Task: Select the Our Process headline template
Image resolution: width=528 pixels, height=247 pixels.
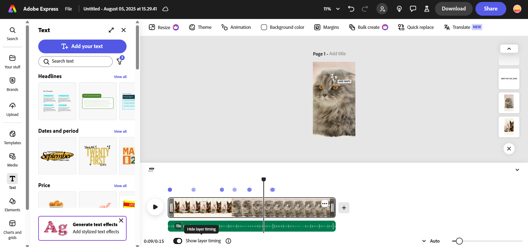Action: pos(57,101)
